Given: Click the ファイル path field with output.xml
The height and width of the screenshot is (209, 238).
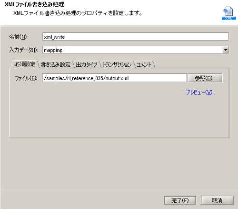Looking at the screenshot, I should point(114,78).
